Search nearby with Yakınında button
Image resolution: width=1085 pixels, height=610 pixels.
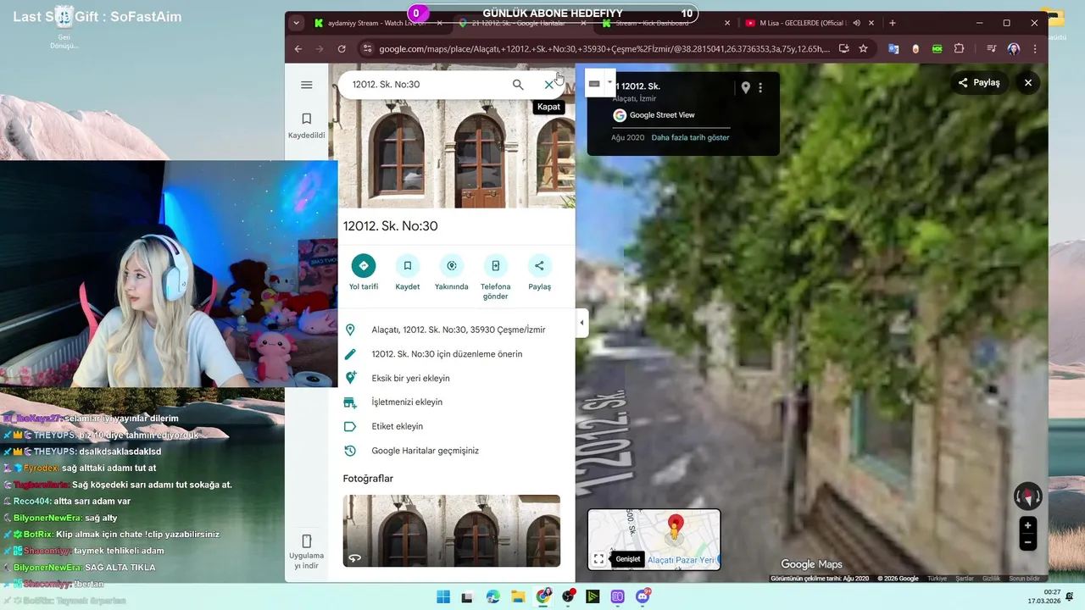click(452, 273)
